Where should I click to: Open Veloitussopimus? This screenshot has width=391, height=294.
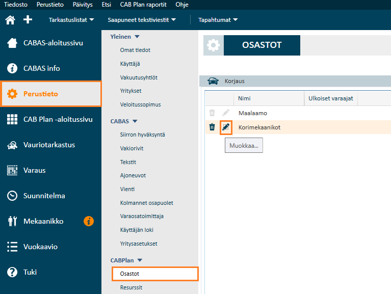pos(140,104)
